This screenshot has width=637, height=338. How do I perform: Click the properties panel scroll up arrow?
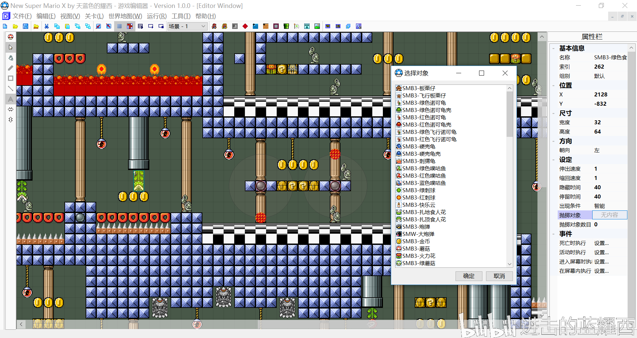tap(631, 48)
